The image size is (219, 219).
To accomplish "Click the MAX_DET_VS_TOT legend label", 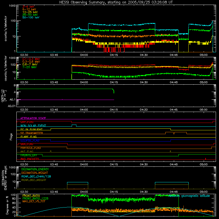I will [x=34, y=201].
